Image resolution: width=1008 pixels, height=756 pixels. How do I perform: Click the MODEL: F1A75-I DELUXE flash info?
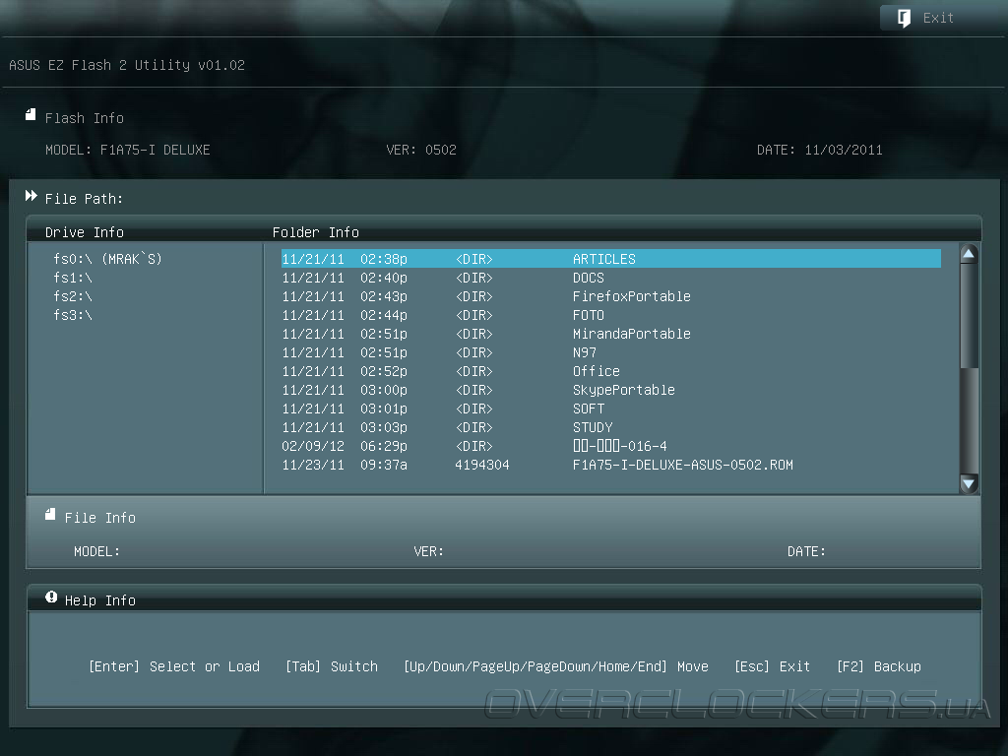coord(128,150)
